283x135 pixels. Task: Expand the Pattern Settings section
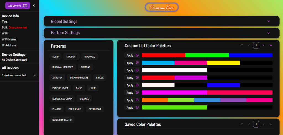[x=268, y=33]
